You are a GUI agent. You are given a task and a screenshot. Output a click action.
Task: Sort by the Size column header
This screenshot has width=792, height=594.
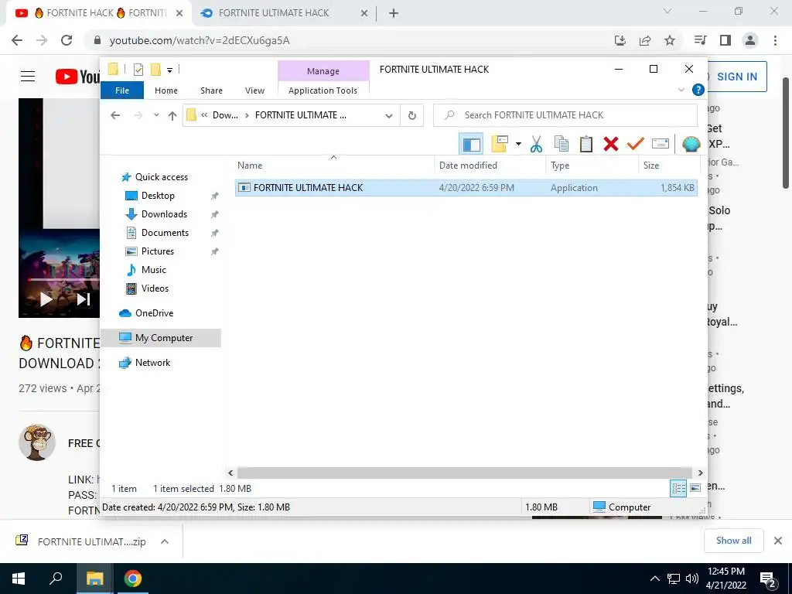pos(669,166)
